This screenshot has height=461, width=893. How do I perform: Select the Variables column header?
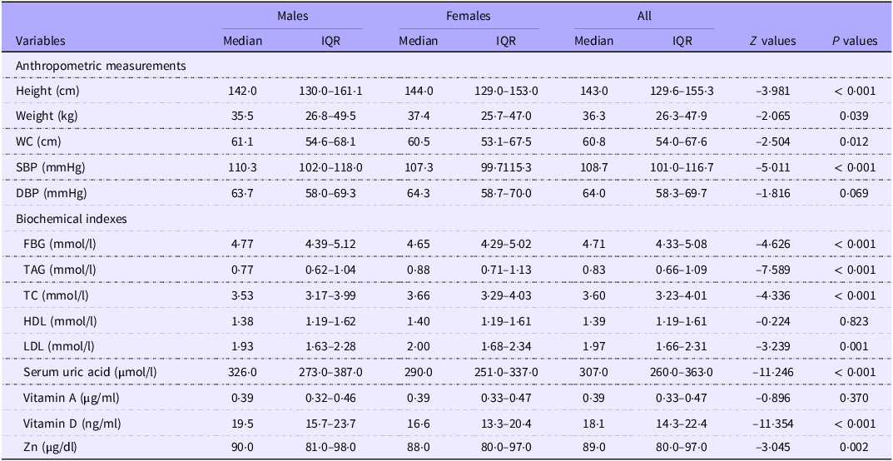tap(41, 41)
